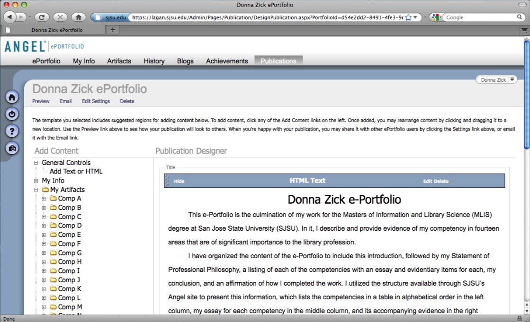Expand the My Info tree node
Viewport: 530px width, 322px height.
[x=36, y=181]
